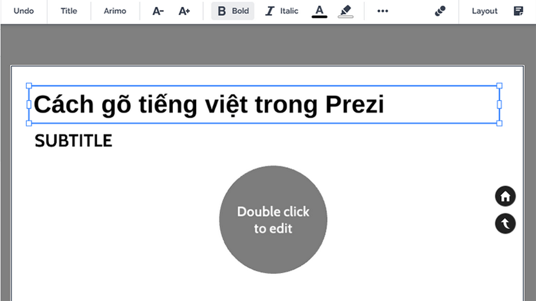Click the SUBTITLE placeholder text
The image size is (536, 301).
click(74, 141)
